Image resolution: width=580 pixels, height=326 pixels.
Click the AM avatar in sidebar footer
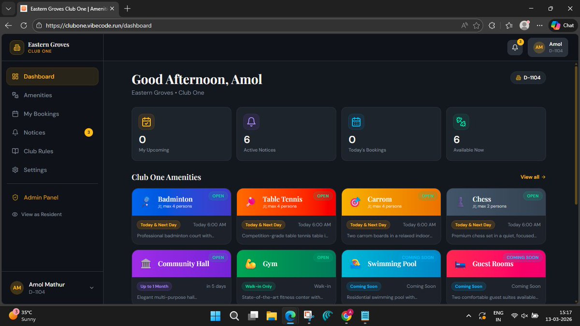[17, 288]
